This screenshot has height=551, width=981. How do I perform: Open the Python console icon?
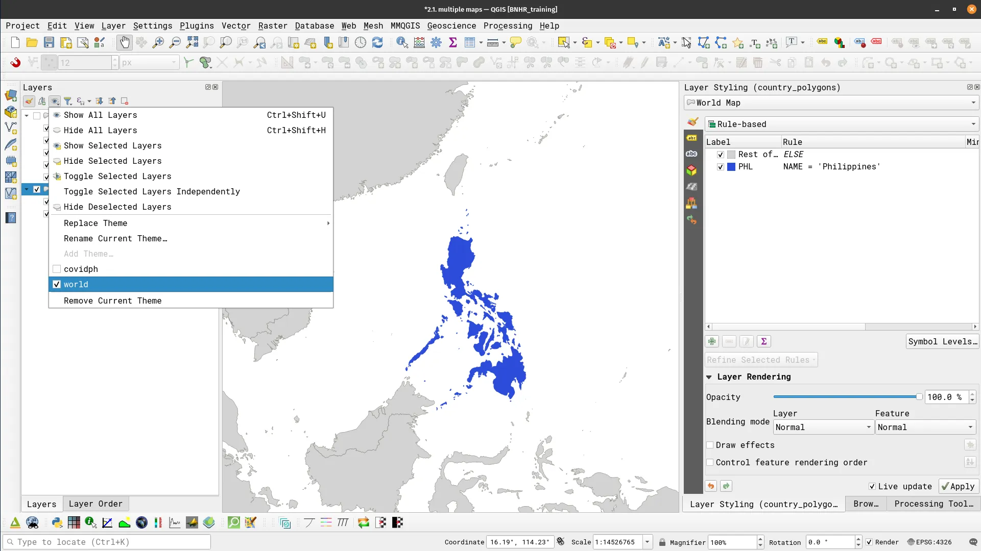click(57, 522)
